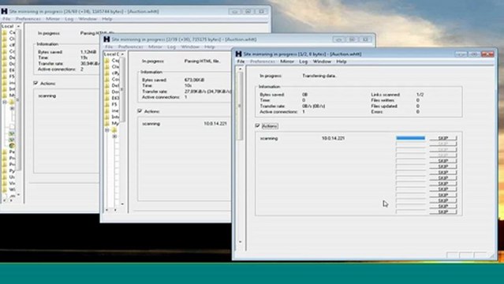Open the Local Disk dropdown in the middle window
Image resolution: width=504 pixels, height=284 pixels.
pyautogui.click(x=122, y=54)
